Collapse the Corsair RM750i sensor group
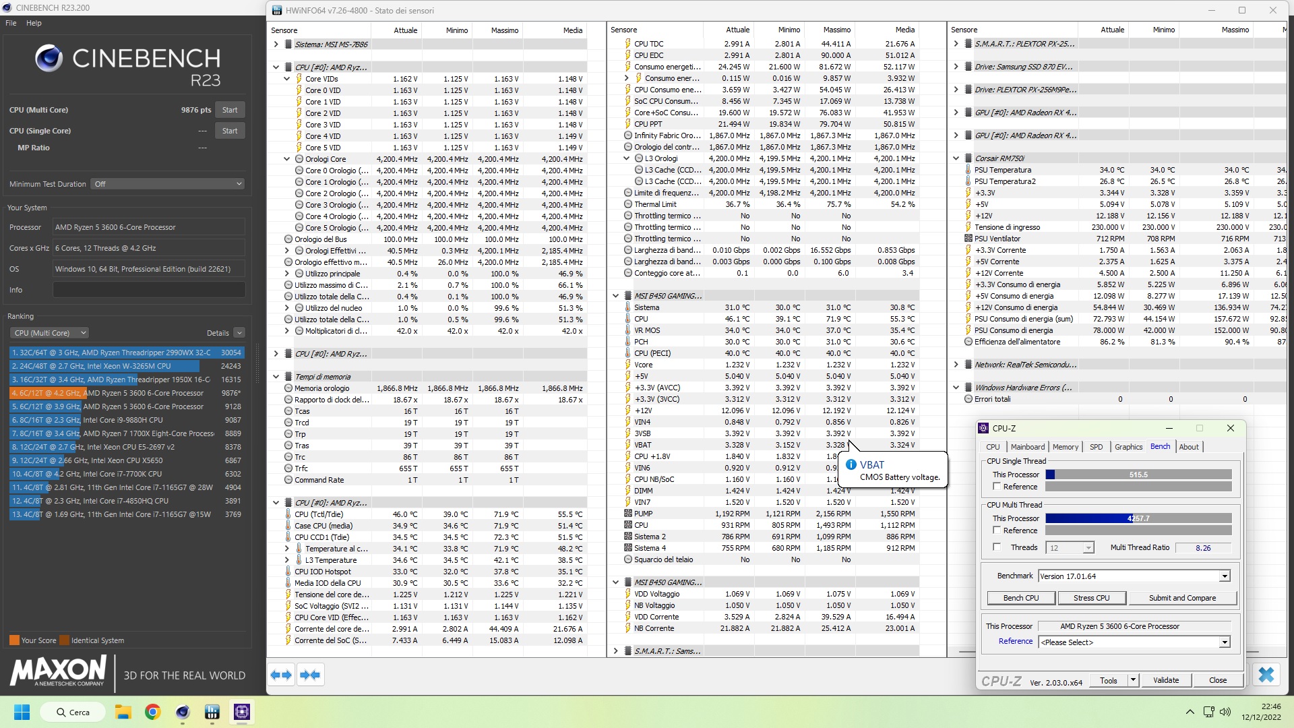The height and width of the screenshot is (728, 1294). (956, 158)
